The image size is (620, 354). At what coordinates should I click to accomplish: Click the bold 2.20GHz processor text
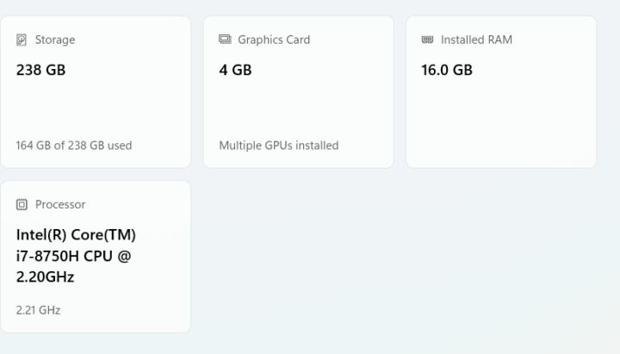click(x=45, y=277)
